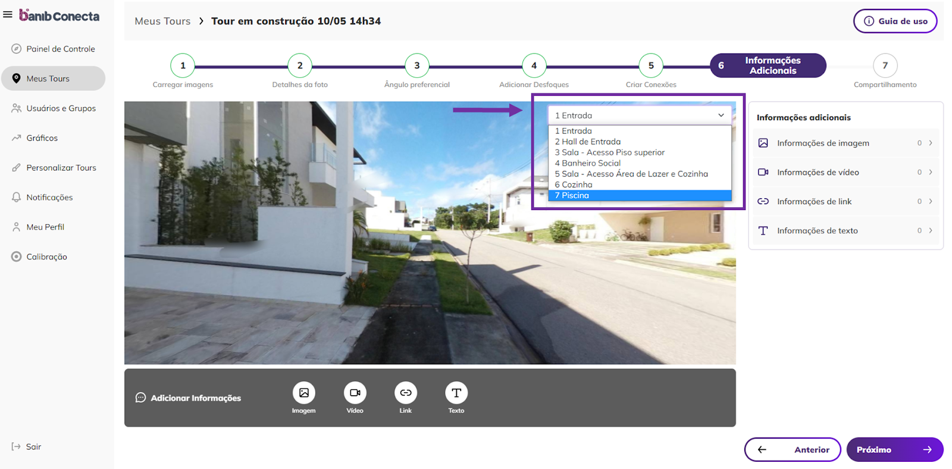Click the Informações de vídeo camera icon
This screenshot has width=952, height=469.
[763, 172]
